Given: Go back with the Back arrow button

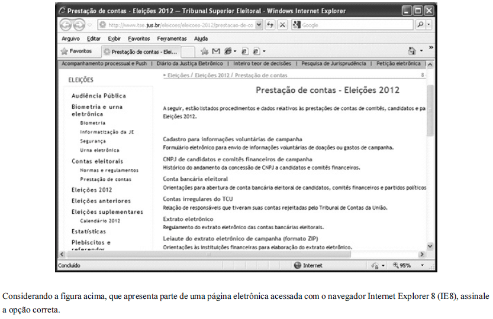Looking at the screenshot, I should tap(66, 25).
